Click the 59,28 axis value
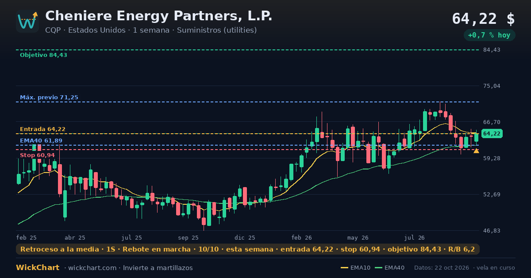Viewport: 531px width, 278px height. tap(492, 158)
